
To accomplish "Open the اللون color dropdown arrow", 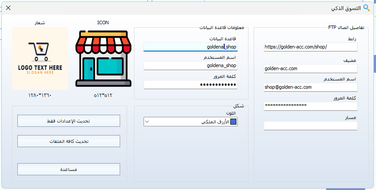I will click(147, 122).
